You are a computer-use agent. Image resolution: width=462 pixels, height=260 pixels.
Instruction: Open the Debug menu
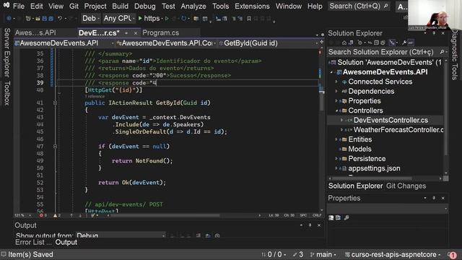pos(144,6)
